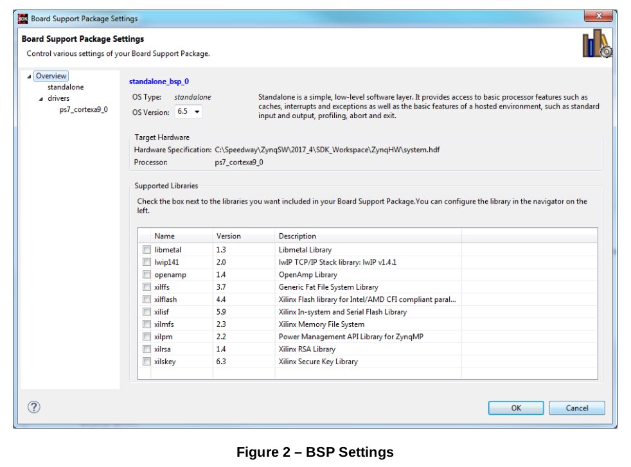Check the lwip141 library box
The image size is (631, 467).
pos(147,262)
